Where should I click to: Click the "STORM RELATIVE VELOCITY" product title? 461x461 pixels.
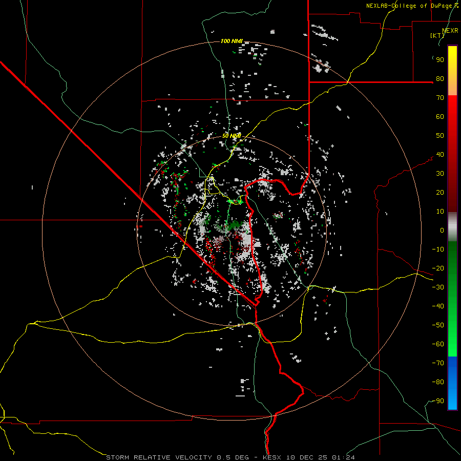(159, 457)
